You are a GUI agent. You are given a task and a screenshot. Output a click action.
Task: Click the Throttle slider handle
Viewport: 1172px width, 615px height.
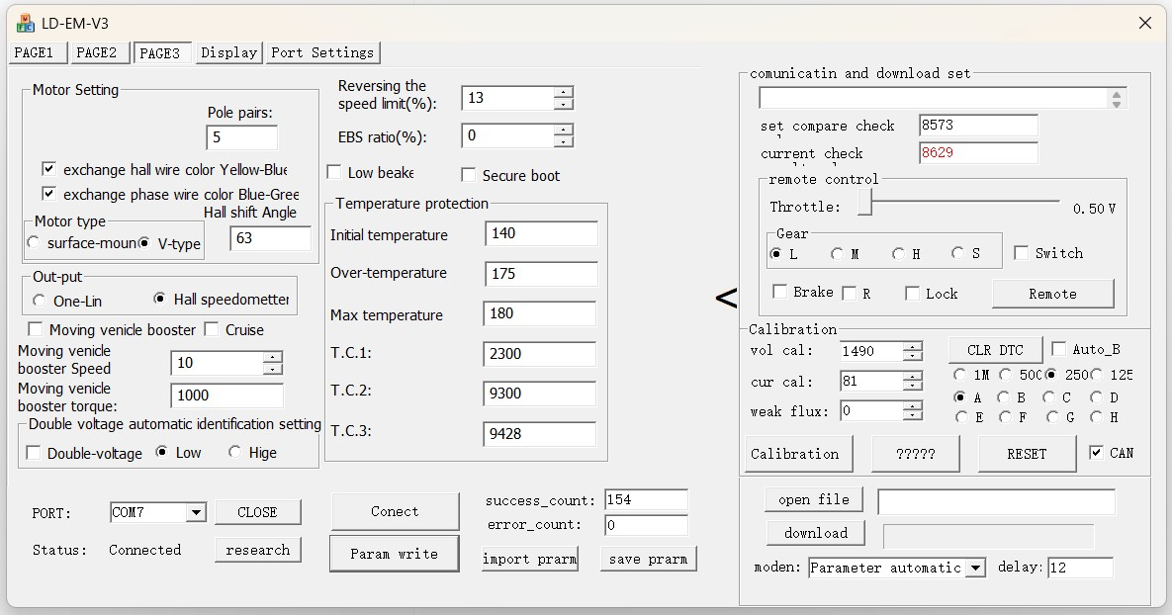coord(864,203)
